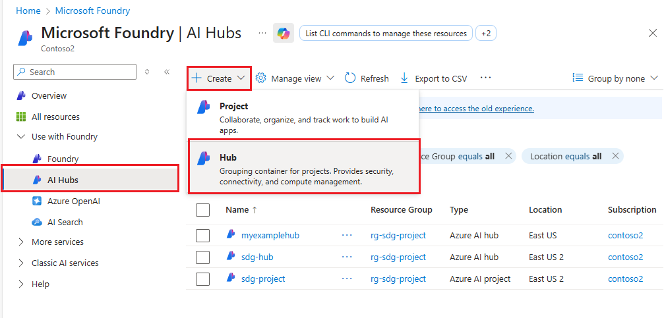Click the Foundry icon in sidebar
Screen dimensions: 664x318
point(37,159)
